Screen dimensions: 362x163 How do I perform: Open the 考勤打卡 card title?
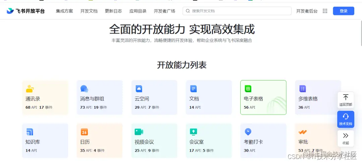click(253, 142)
